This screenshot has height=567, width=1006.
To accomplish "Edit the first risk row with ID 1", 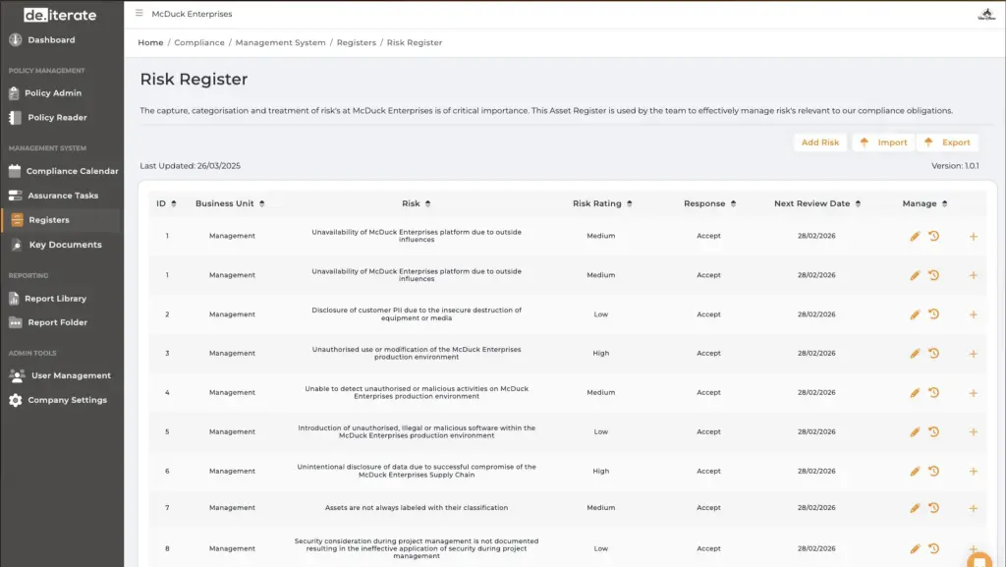I will (x=915, y=236).
